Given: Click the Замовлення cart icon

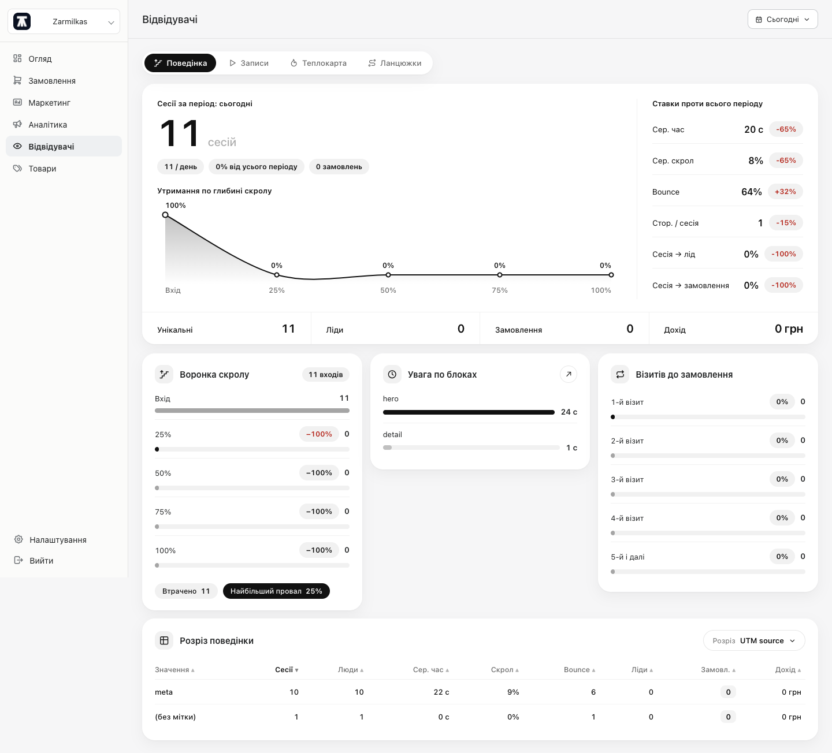Looking at the screenshot, I should [17, 80].
